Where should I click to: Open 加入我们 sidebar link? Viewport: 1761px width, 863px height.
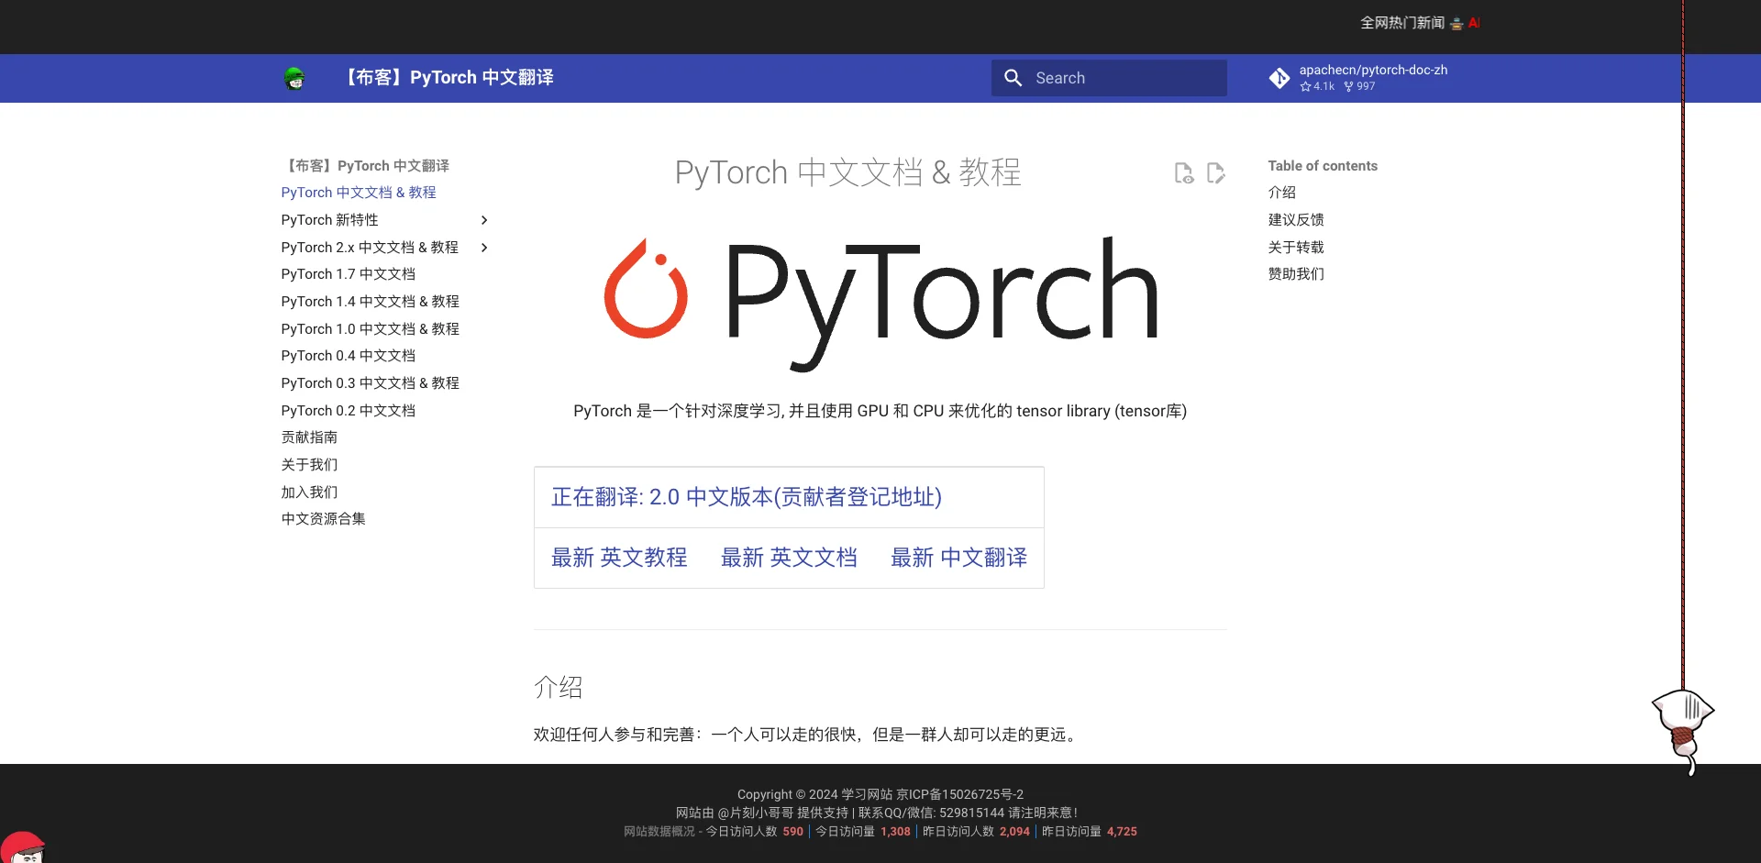click(x=309, y=492)
